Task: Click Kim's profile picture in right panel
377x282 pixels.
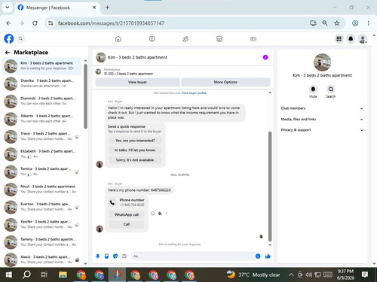Action: click(x=322, y=62)
